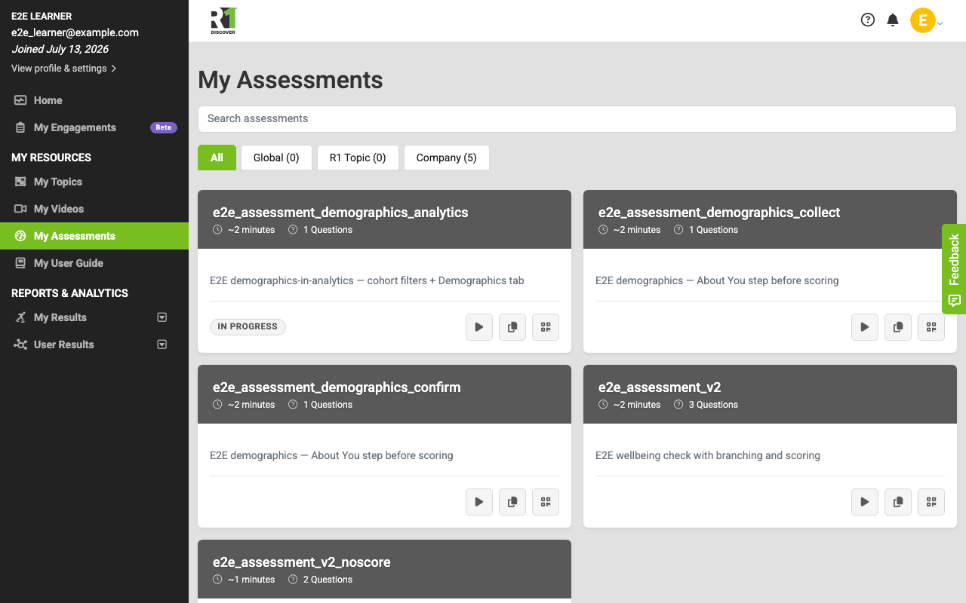Copy link for e2e_assessment_v2
The image size is (966, 603).
pos(898,502)
